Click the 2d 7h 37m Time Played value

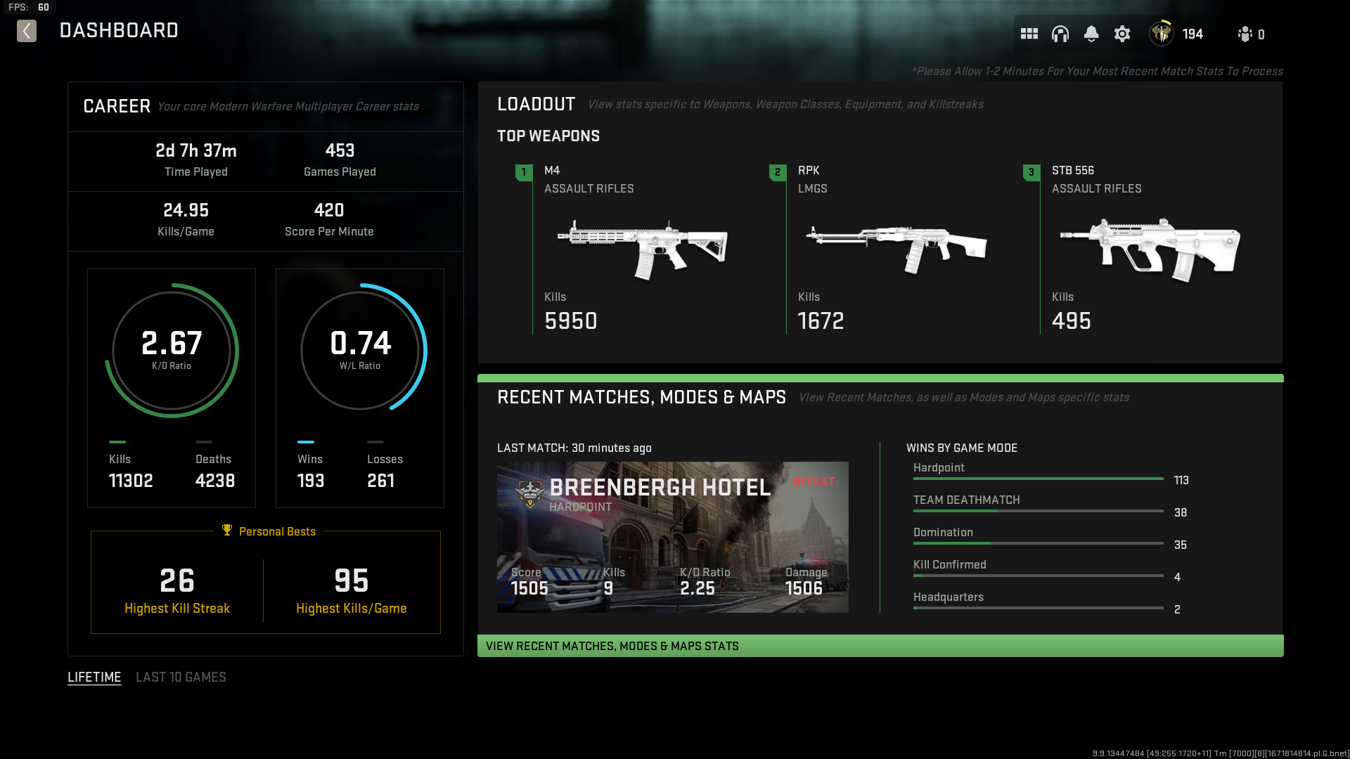(x=196, y=151)
